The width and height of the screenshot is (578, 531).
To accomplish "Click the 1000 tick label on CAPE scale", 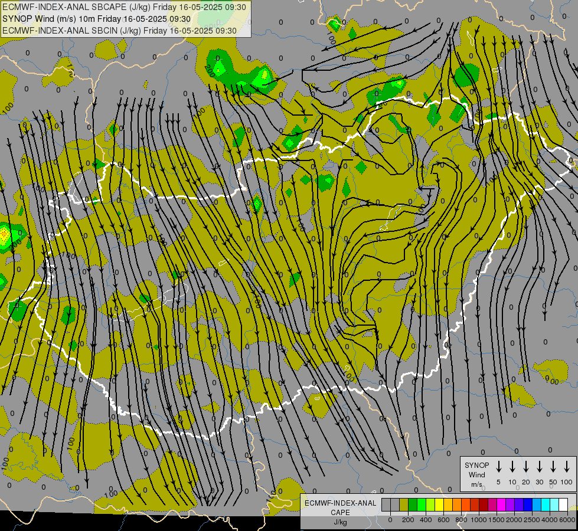I will coord(479,520).
